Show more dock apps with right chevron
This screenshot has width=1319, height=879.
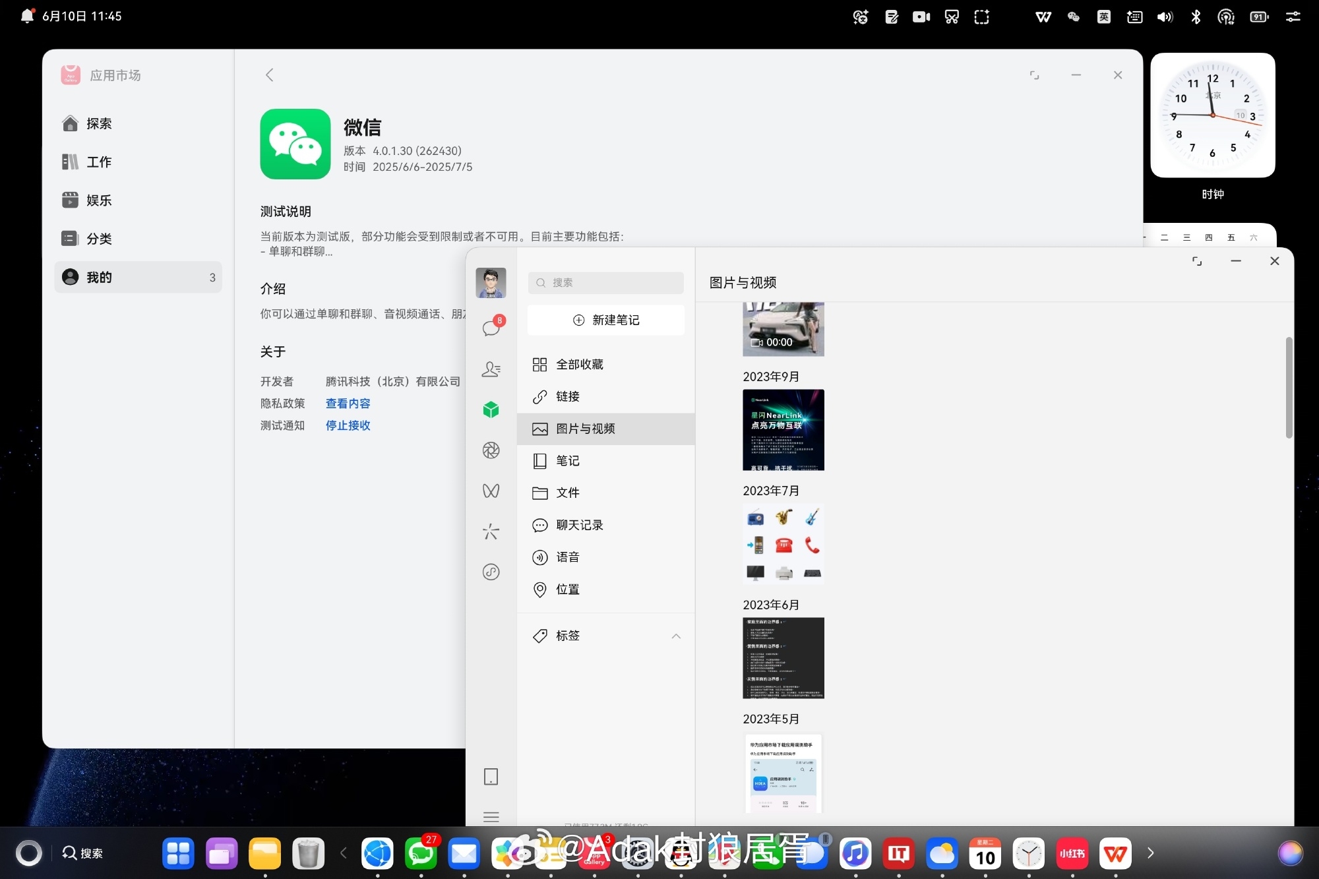[x=1151, y=853]
